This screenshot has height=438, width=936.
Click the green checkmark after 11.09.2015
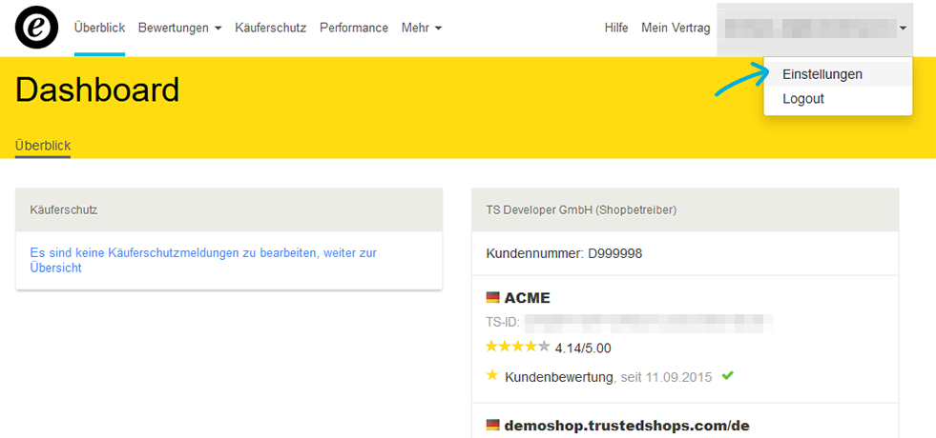pyautogui.click(x=728, y=376)
